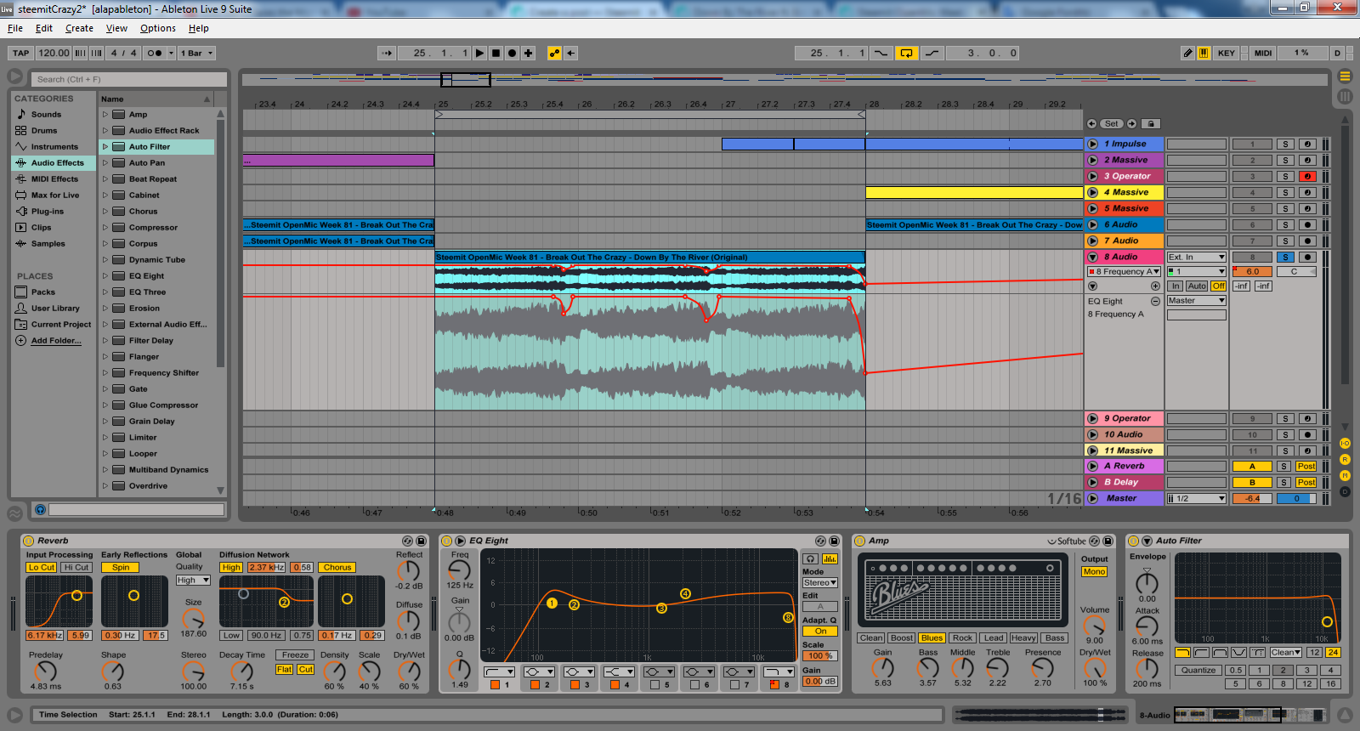Open the Master output routing dropdown
The height and width of the screenshot is (731, 1360).
click(1196, 300)
